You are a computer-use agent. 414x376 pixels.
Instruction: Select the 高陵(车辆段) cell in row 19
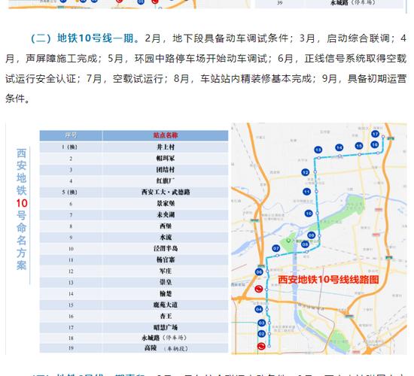coord(166,348)
